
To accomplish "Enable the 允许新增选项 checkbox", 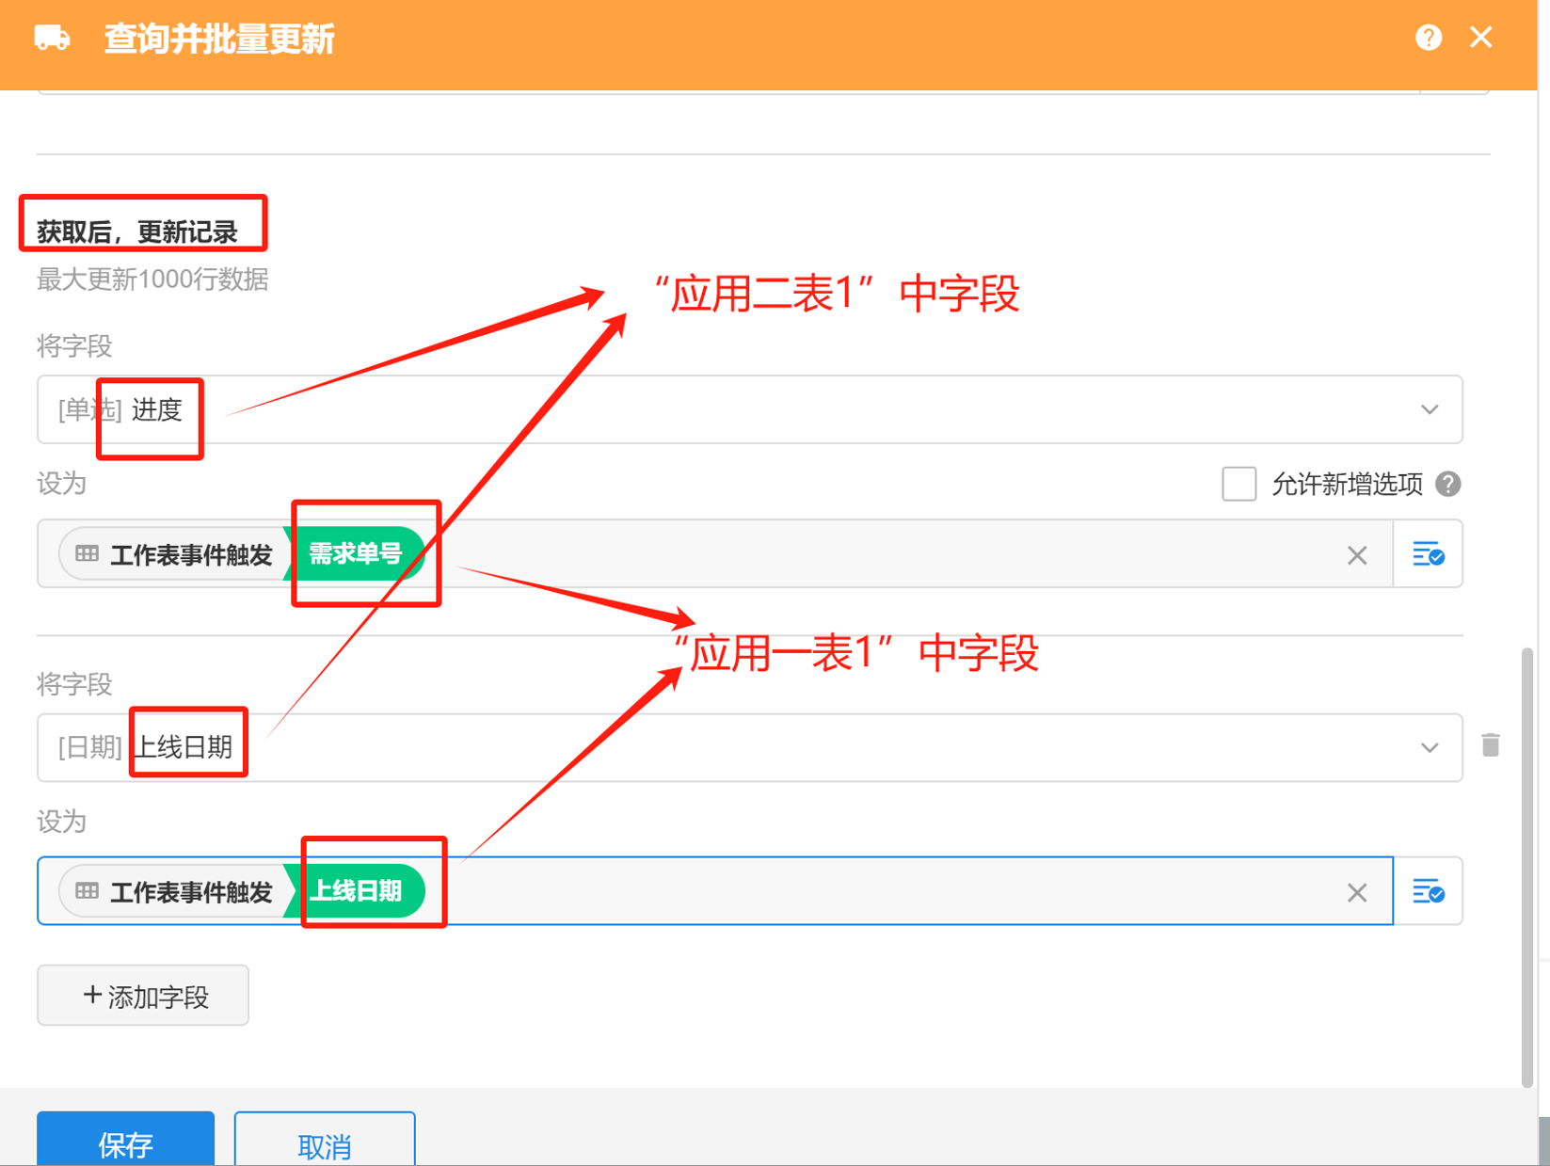I will tap(1238, 484).
